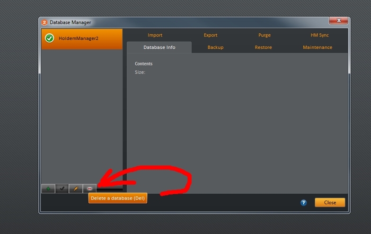Image resolution: width=371 pixels, height=234 pixels.
Task: Click the orange Close button
Action: tap(330, 203)
